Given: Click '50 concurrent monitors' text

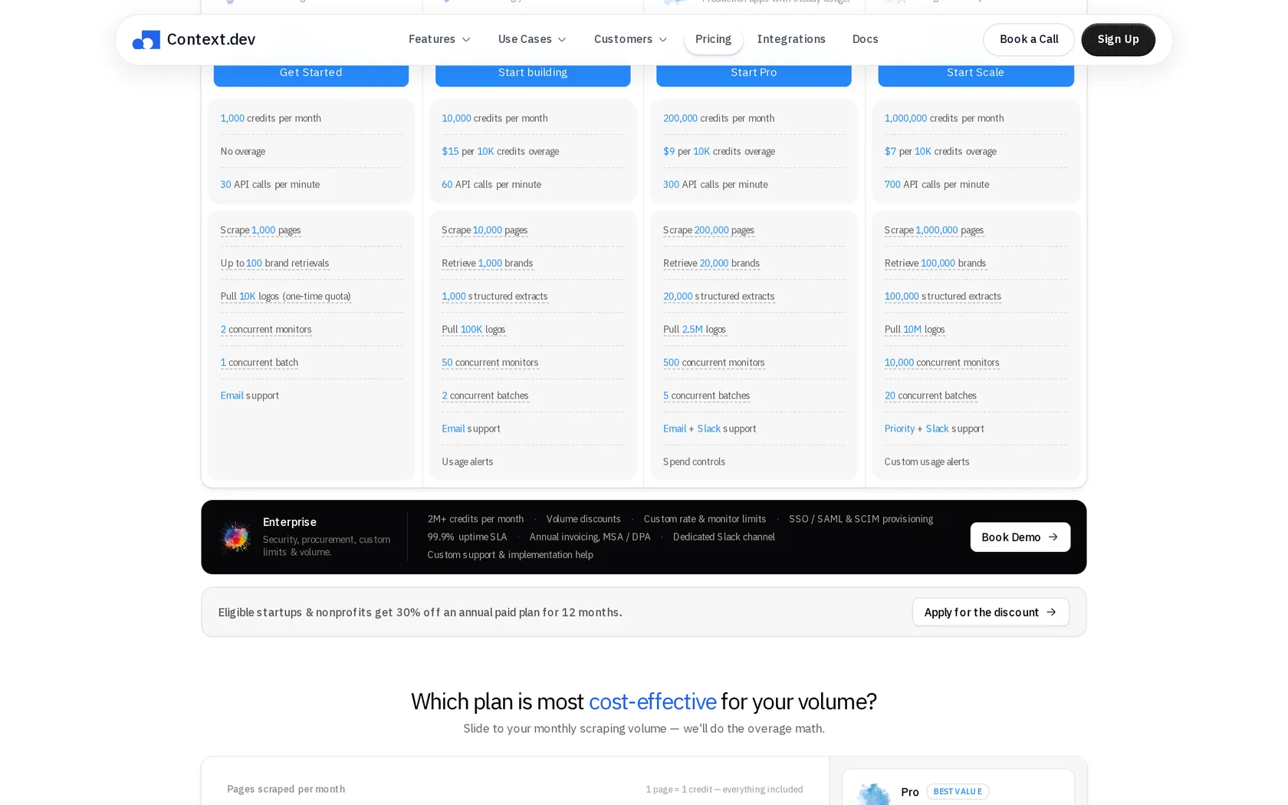Looking at the screenshot, I should [490, 363].
